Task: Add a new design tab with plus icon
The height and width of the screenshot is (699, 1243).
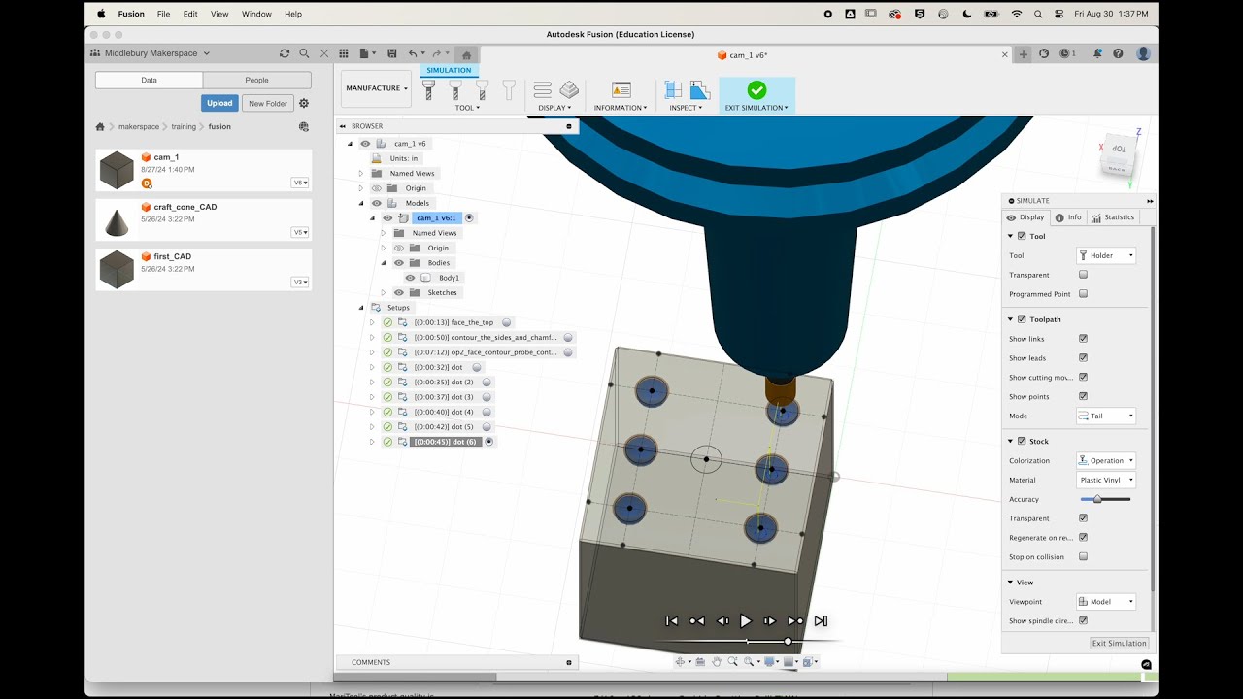Action: [1024, 54]
